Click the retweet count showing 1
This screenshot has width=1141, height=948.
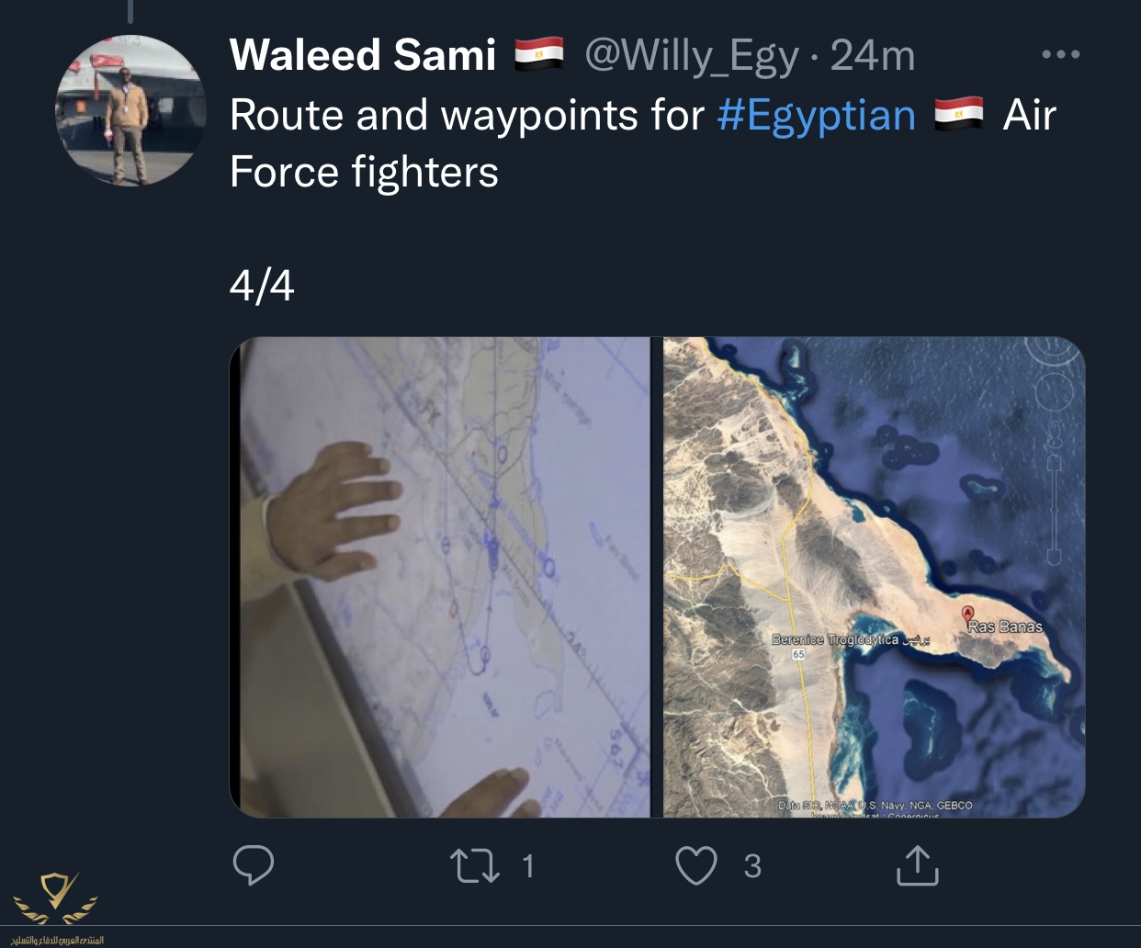[x=527, y=865]
